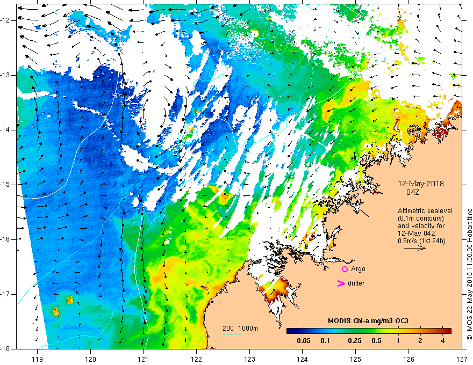Click latitude axis label -13
The image size is (473, 365).
tap(5, 75)
